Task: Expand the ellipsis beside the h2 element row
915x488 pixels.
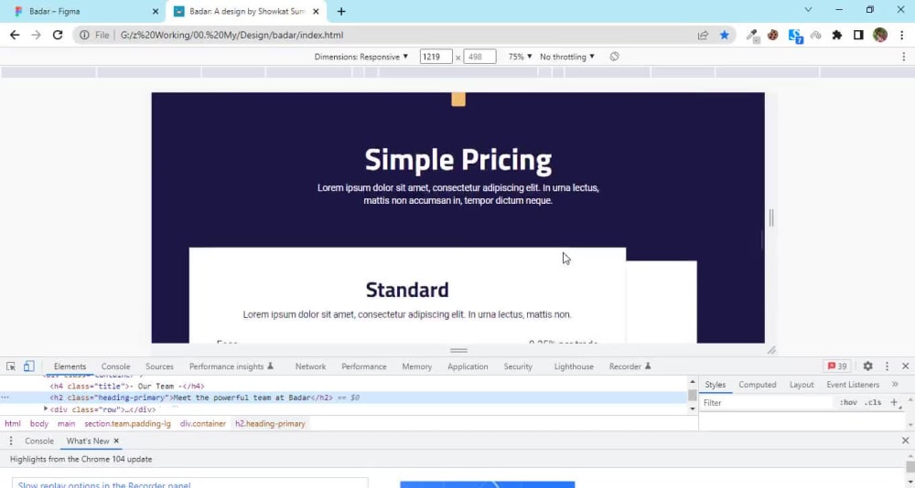Action: (x=5, y=397)
